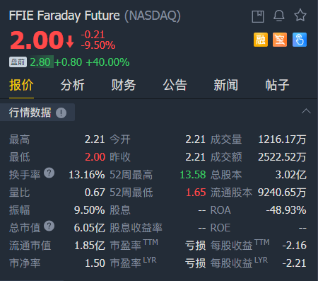
Task: Click the pre-market price 2.80
Action: click(40, 62)
